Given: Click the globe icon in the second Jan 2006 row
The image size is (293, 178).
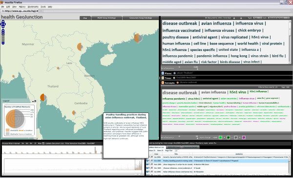Looking at the screenshot, I should [x=147, y=172].
